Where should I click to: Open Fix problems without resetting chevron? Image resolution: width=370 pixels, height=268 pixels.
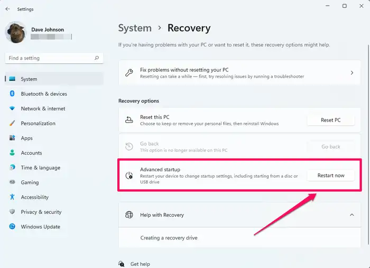point(352,73)
